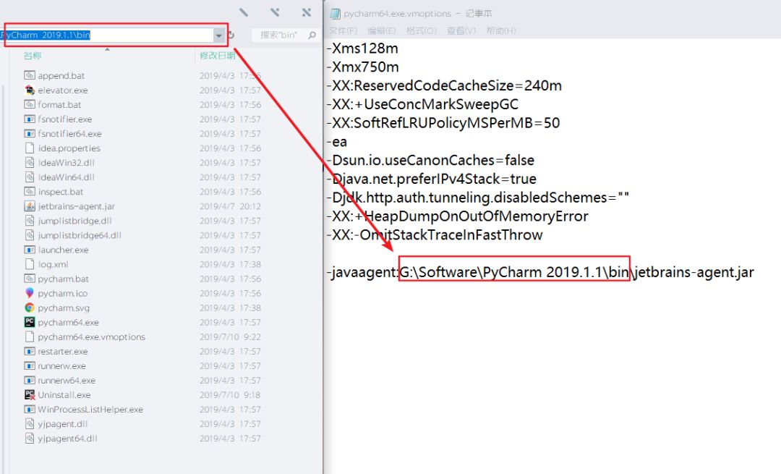Sort files by the 名称 column header

pos(33,55)
